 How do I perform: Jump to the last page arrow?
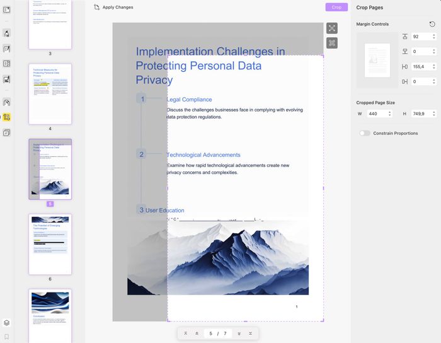250,333
